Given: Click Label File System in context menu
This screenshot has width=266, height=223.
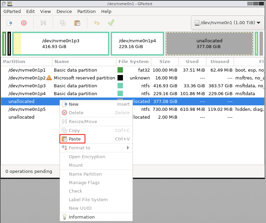Looking at the screenshot, I should click(x=96, y=199).
